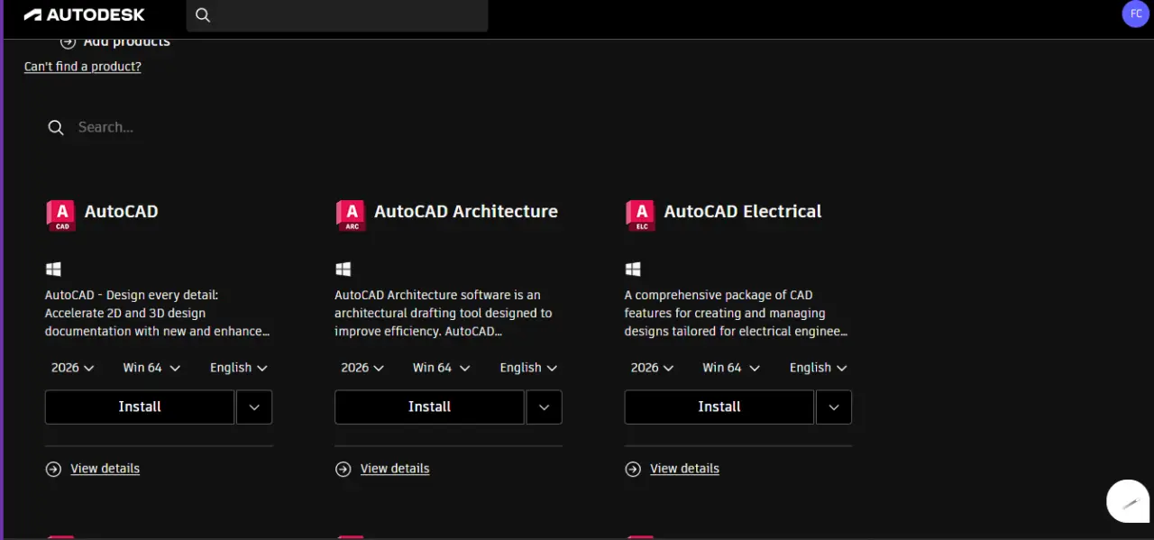Open install options arrow next to AutoCAD Install
Image resolution: width=1154 pixels, height=540 pixels.
(x=254, y=407)
